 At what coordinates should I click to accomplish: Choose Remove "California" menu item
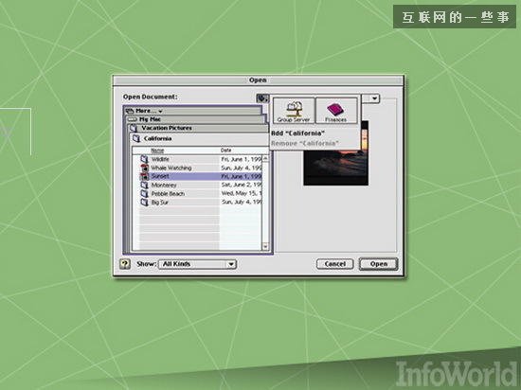pyautogui.click(x=305, y=143)
